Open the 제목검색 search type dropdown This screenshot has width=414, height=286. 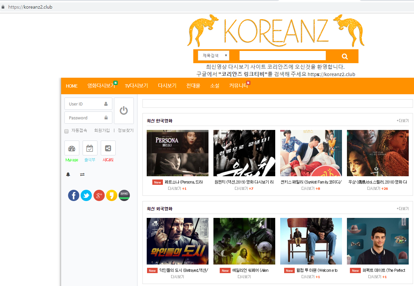pos(213,56)
